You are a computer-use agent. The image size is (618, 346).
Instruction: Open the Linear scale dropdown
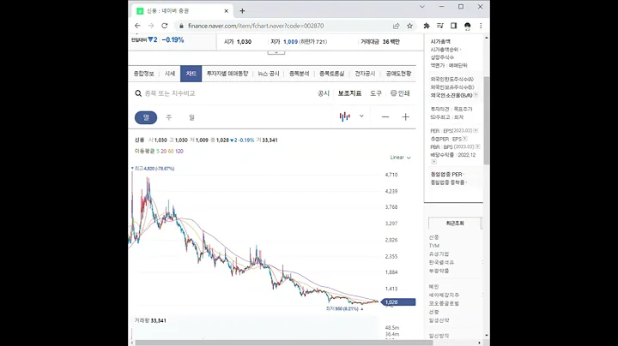(x=401, y=158)
